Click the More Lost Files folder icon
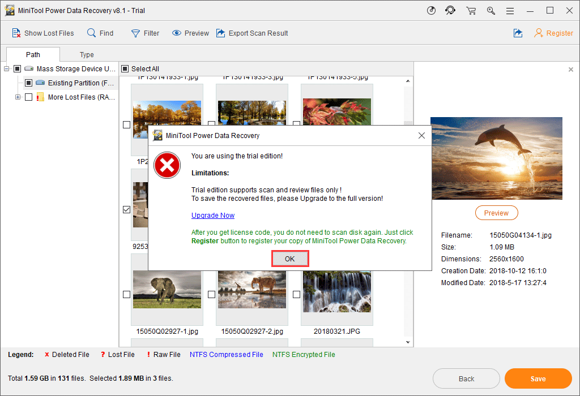Screen dimensions: 580x396 (40, 97)
